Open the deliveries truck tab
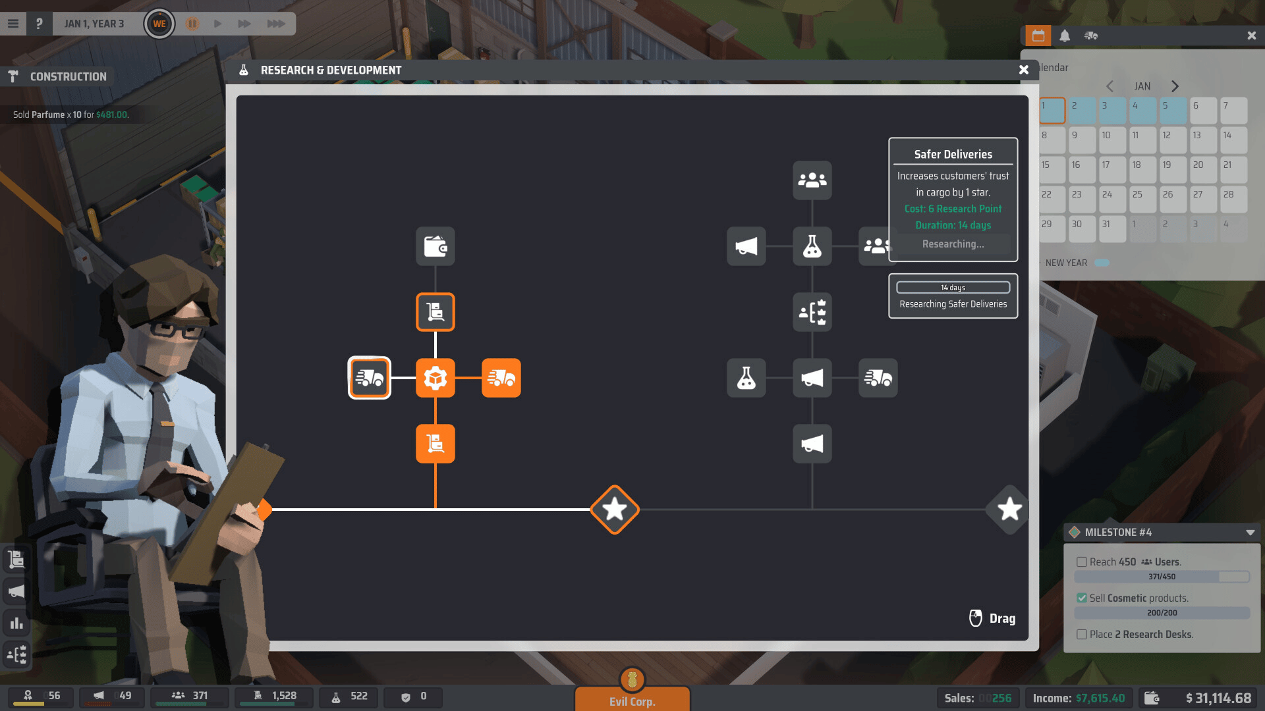Image resolution: width=1265 pixels, height=711 pixels. coord(1091,36)
